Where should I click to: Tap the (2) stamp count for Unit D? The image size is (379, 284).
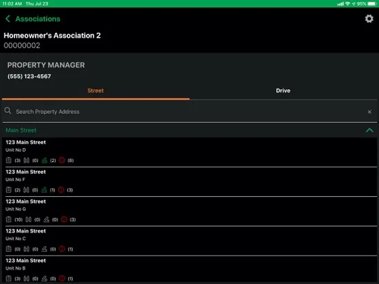(53, 161)
